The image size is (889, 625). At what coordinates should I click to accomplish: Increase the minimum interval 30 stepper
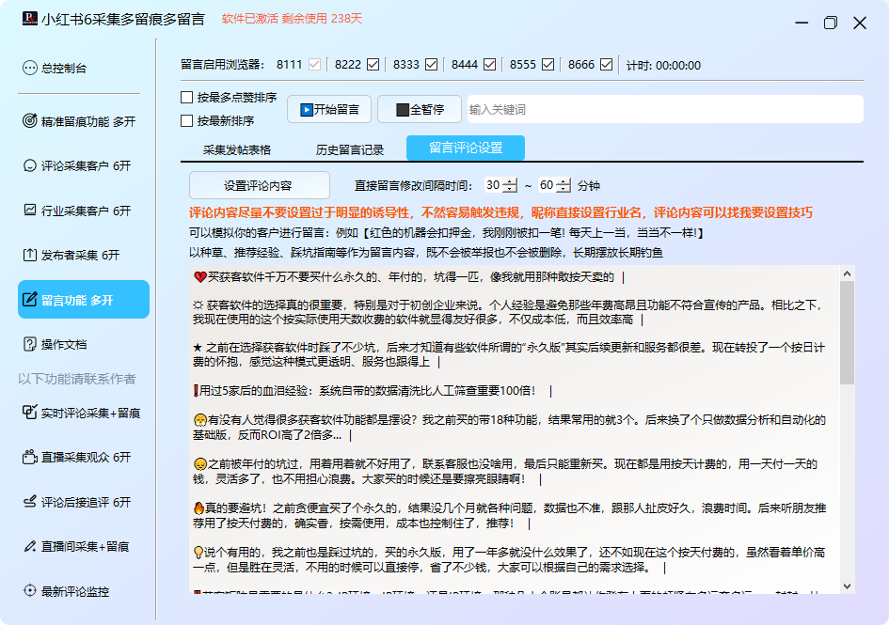[x=511, y=181]
